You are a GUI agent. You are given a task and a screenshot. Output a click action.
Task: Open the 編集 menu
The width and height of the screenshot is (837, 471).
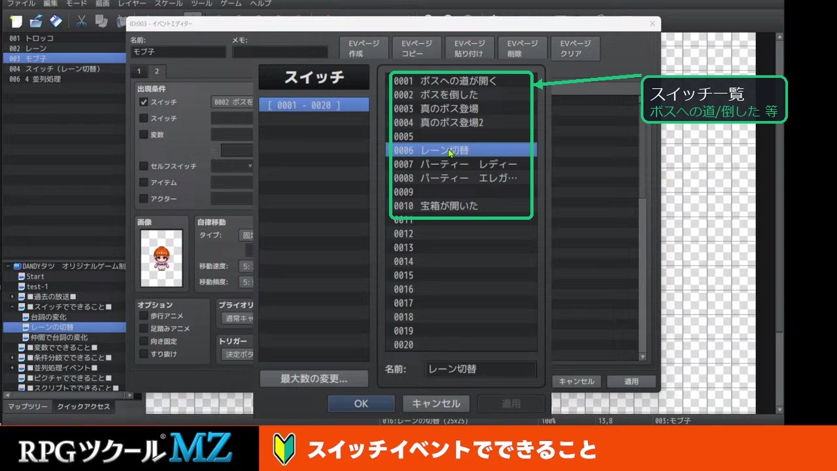point(50,3)
